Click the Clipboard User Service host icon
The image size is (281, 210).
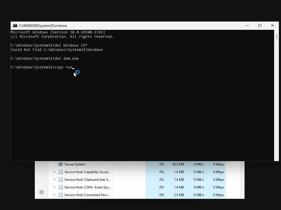tap(61, 180)
